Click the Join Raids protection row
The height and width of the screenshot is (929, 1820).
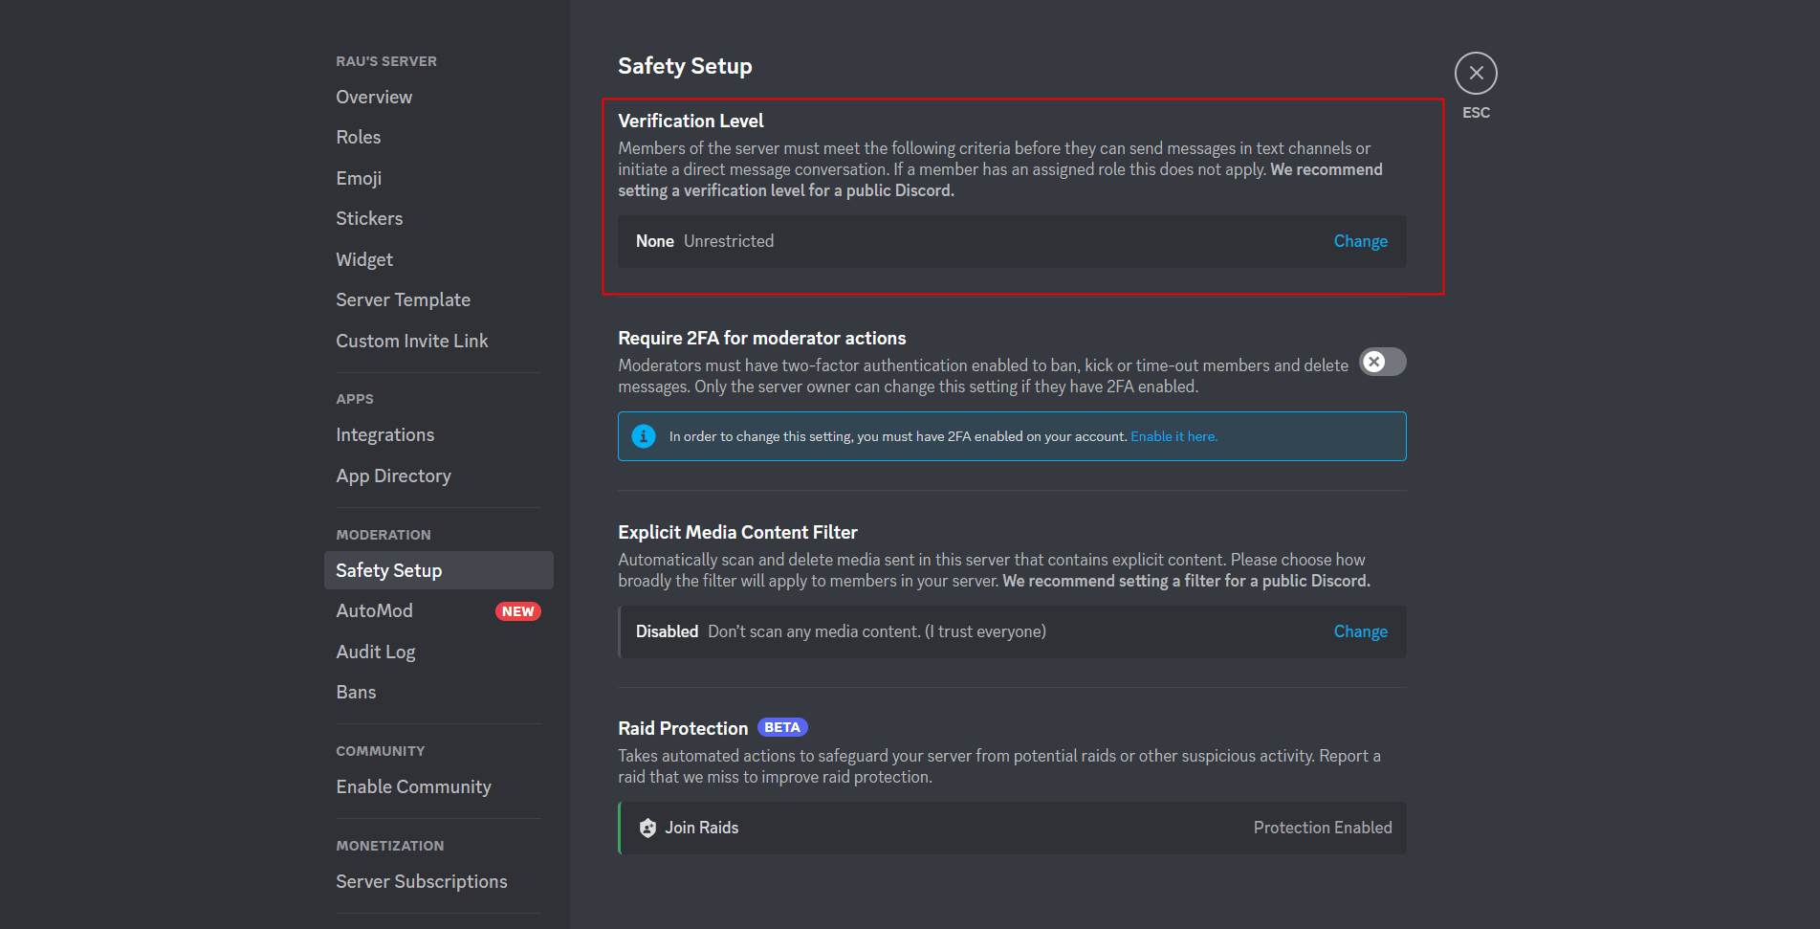pos(1012,828)
